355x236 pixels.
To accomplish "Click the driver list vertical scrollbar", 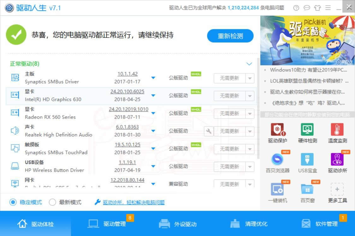I will pyautogui.click(x=258, y=108).
